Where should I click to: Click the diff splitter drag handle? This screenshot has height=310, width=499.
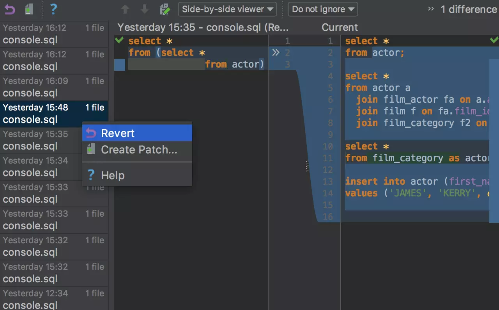(307, 166)
